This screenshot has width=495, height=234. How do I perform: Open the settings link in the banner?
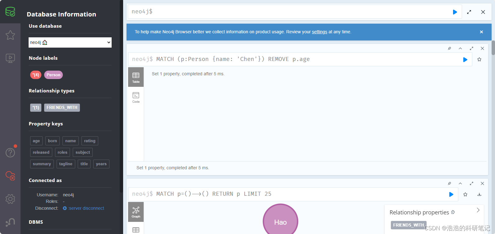[x=320, y=32]
